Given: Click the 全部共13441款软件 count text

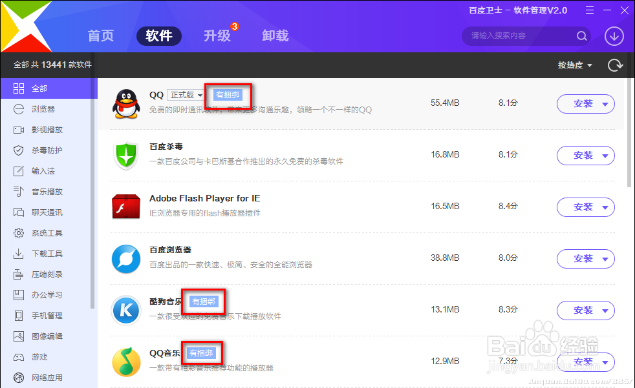Looking at the screenshot, I should pos(52,65).
